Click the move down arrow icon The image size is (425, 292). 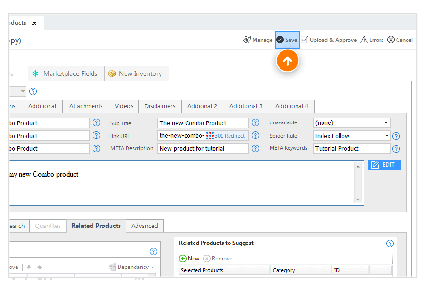29,267
